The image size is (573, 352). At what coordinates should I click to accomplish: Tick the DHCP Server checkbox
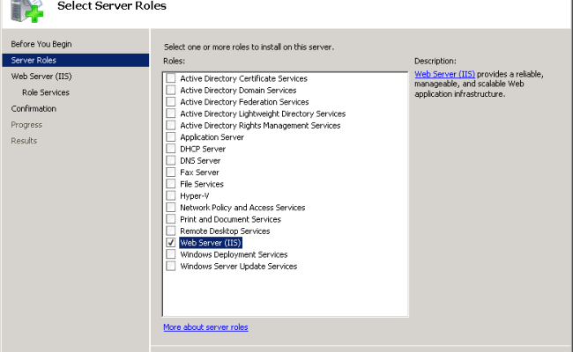pyautogui.click(x=171, y=149)
